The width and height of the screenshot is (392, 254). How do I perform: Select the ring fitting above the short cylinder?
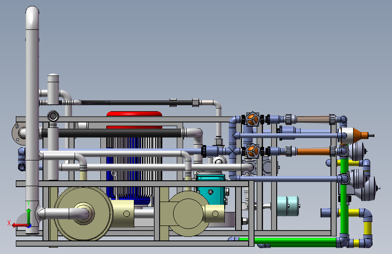[x=53, y=116]
